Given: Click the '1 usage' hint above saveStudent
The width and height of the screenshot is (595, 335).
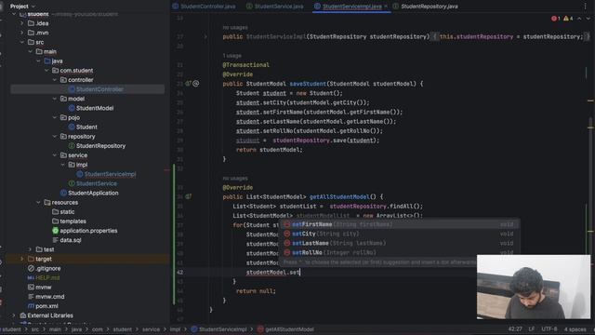Looking at the screenshot, I should point(231,56).
